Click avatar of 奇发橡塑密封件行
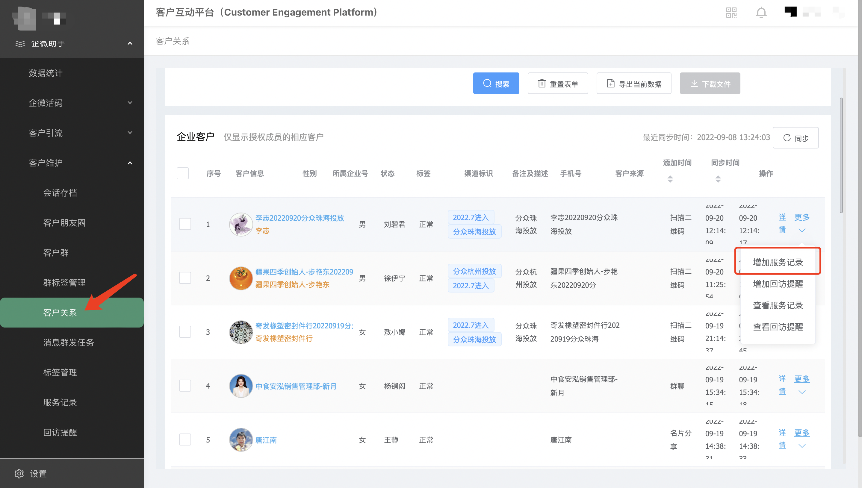The width and height of the screenshot is (862, 488). (241, 332)
